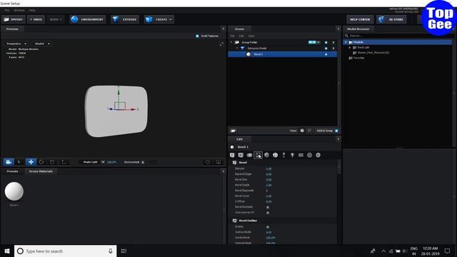Collapse the Models folder in Model Browser
The height and width of the screenshot is (257, 457).
click(346, 42)
